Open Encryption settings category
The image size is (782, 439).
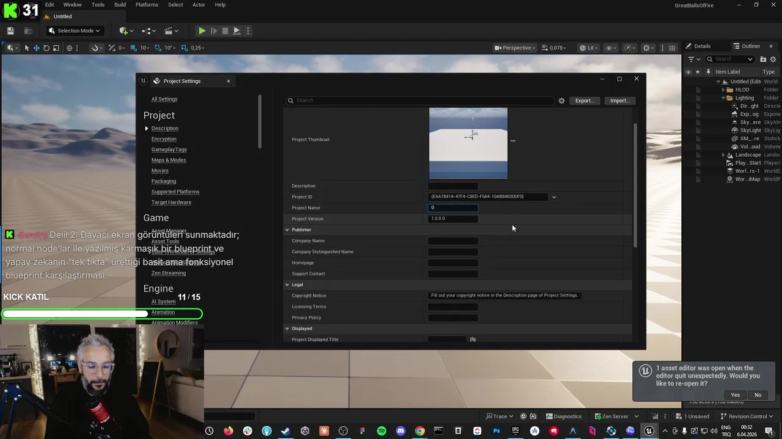tap(164, 139)
